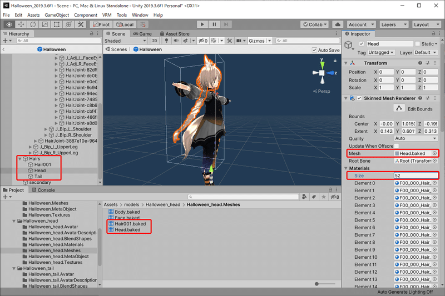The width and height of the screenshot is (445, 296).
Task: Toggle the Static checkbox
Action: click(x=418, y=44)
